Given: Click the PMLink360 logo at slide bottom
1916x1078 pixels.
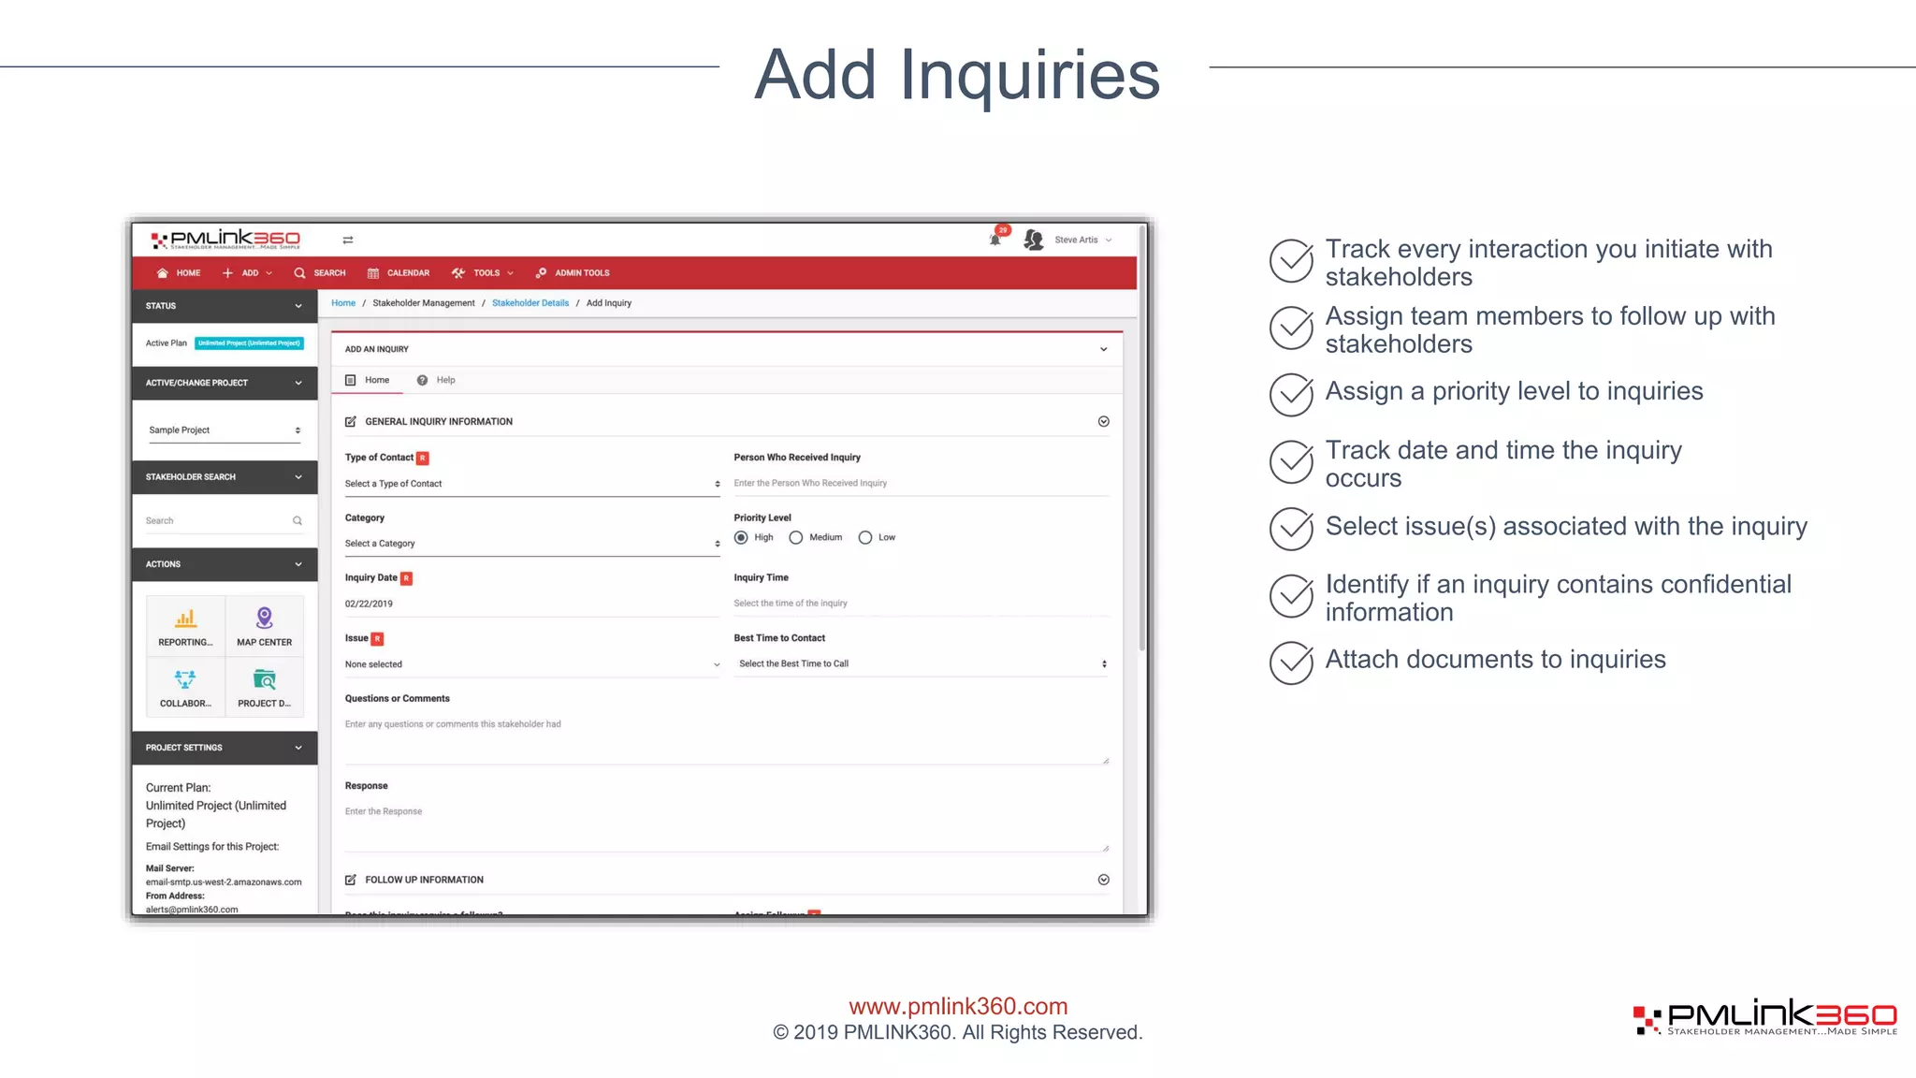Looking at the screenshot, I should [1765, 1017].
